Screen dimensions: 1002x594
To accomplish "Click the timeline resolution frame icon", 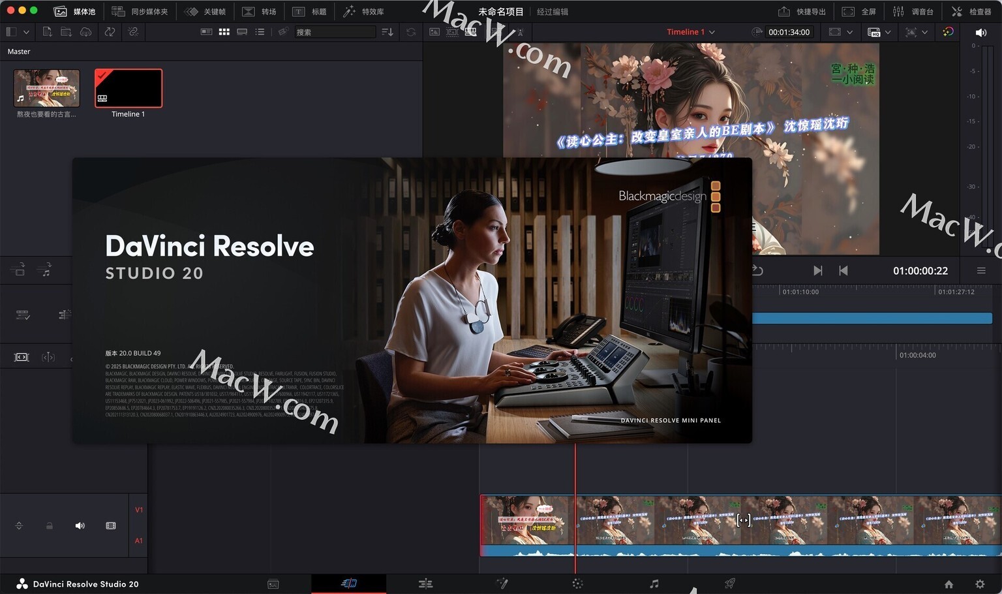I will (834, 31).
